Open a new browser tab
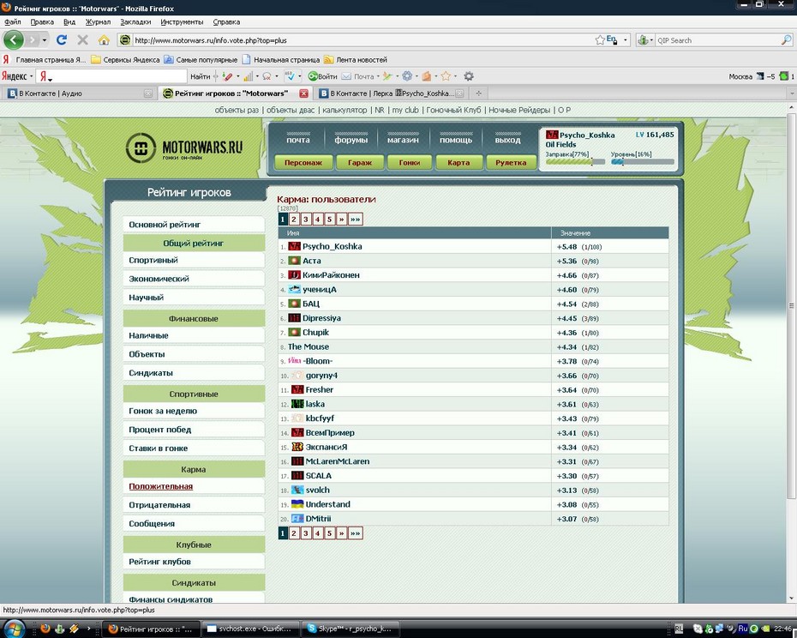The height and width of the screenshot is (638, 797). coord(478,93)
